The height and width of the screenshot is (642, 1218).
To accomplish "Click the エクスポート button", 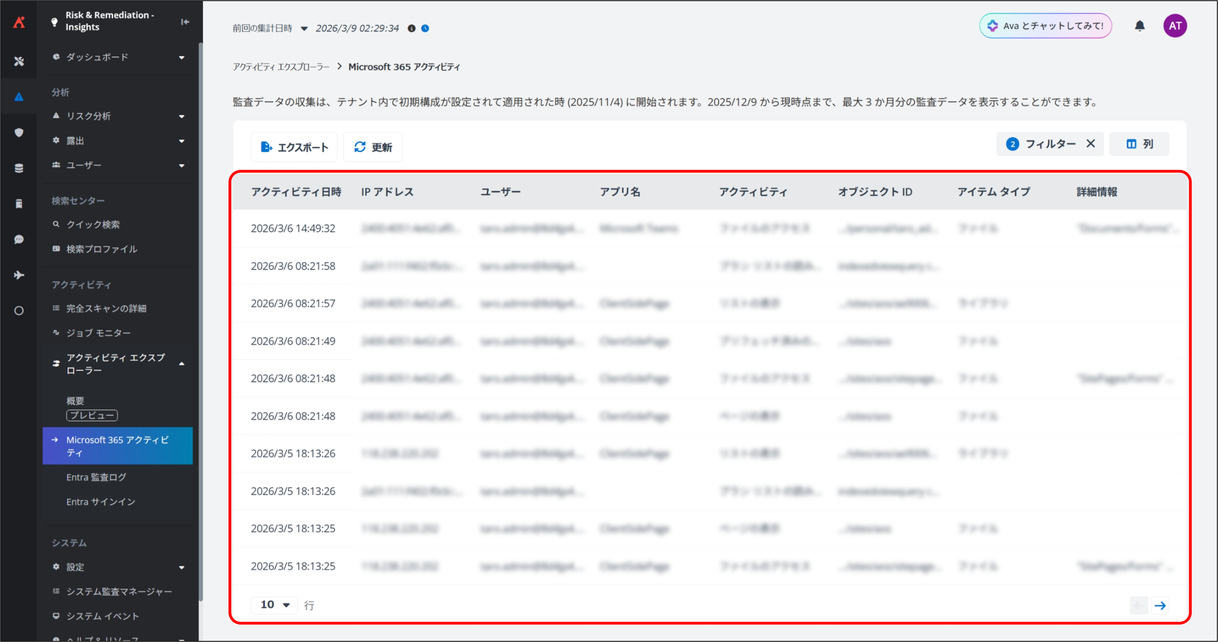I will 294,147.
